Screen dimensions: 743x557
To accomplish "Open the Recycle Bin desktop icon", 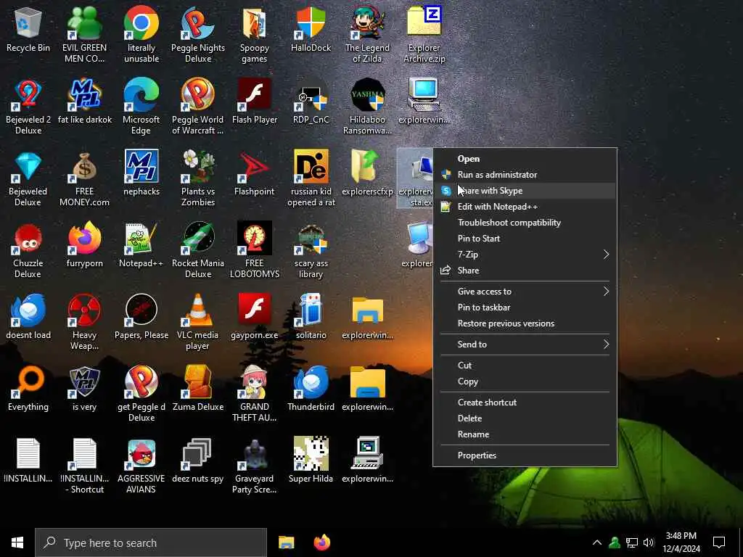I will tap(28, 29).
